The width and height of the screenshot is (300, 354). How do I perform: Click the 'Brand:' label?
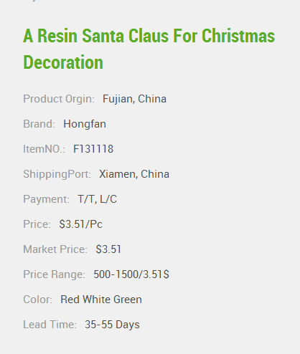pos(39,124)
